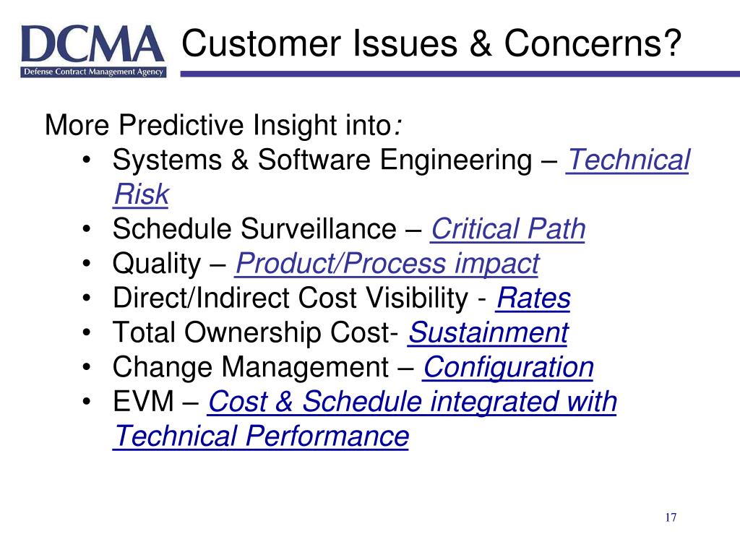Click the EVM bullet text
This screenshot has width=740, height=555.
143,402
